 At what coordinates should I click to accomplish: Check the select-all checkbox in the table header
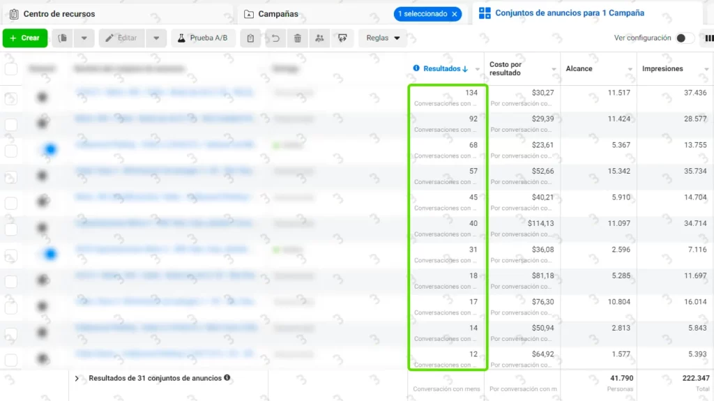(11, 69)
